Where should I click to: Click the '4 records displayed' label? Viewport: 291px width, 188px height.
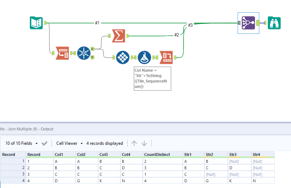(x=105, y=143)
